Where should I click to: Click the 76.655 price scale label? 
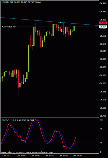[103, 67]
